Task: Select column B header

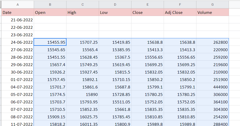Action: coord(50,5)
